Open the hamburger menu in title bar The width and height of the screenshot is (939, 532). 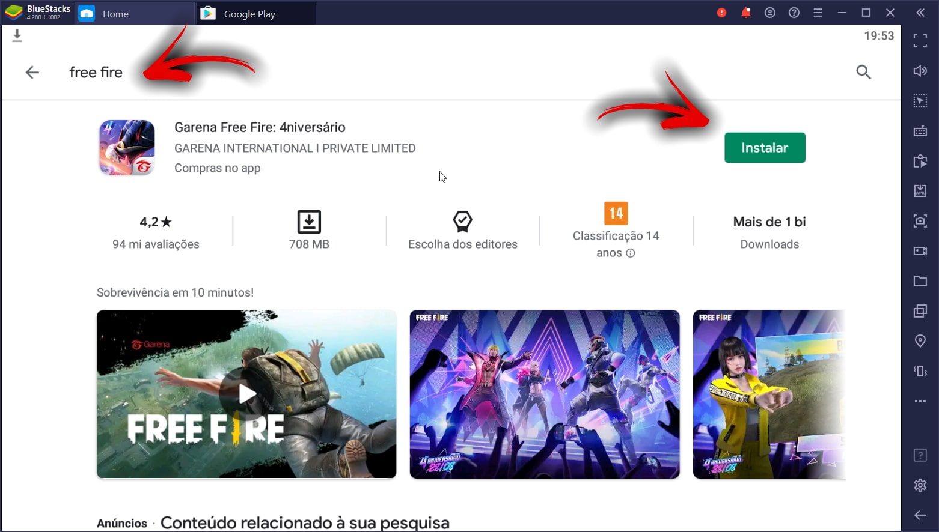pyautogui.click(x=818, y=13)
